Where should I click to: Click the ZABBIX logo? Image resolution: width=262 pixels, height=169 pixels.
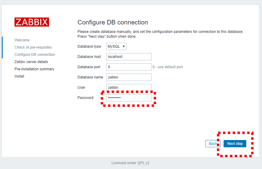[x=32, y=22]
